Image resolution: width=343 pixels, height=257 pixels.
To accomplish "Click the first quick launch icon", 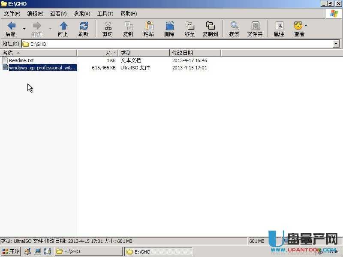I will click(x=27, y=251).
